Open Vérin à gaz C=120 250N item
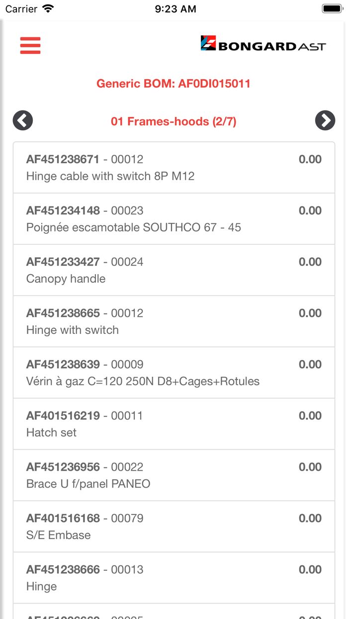This screenshot has height=619, width=348. pos(174,373)
